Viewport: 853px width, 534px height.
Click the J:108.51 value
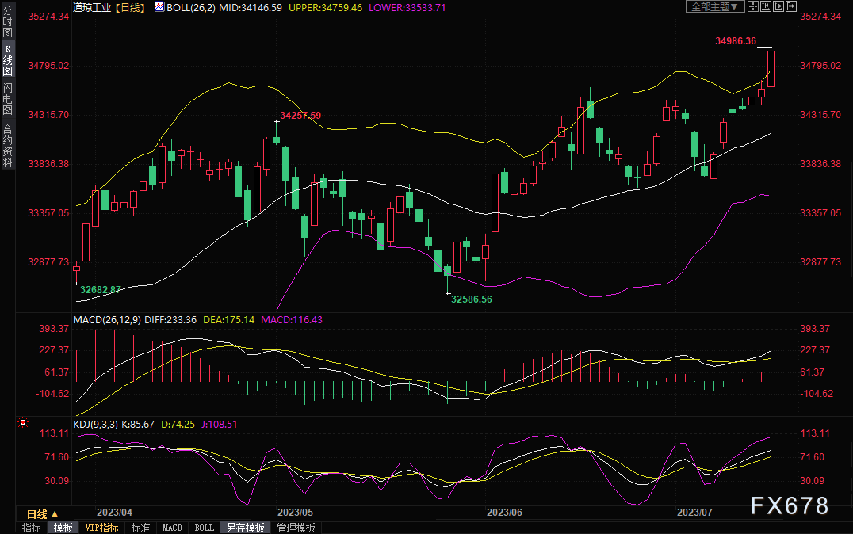coord(220,424)
